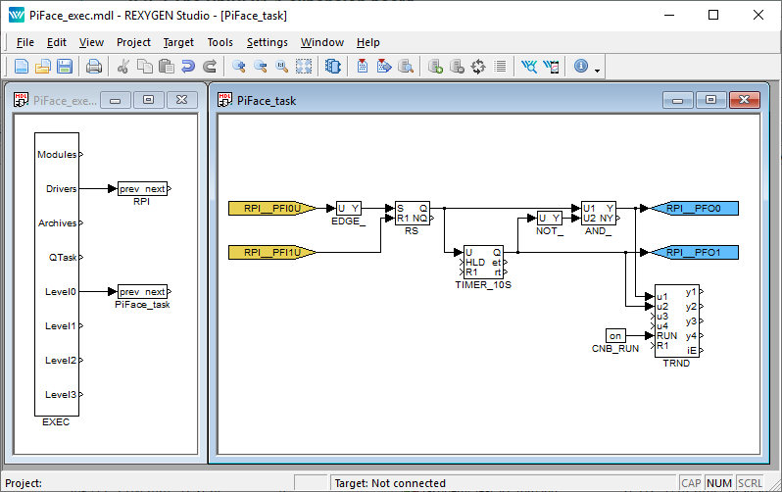Select the PiFace_task block in exec window

point(142,291)
